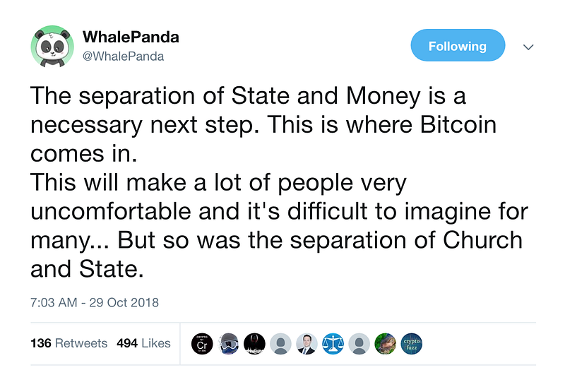View the man in suit avatar
The height and width of the screenshot is (370, 565).
click(x=307, y=344)
